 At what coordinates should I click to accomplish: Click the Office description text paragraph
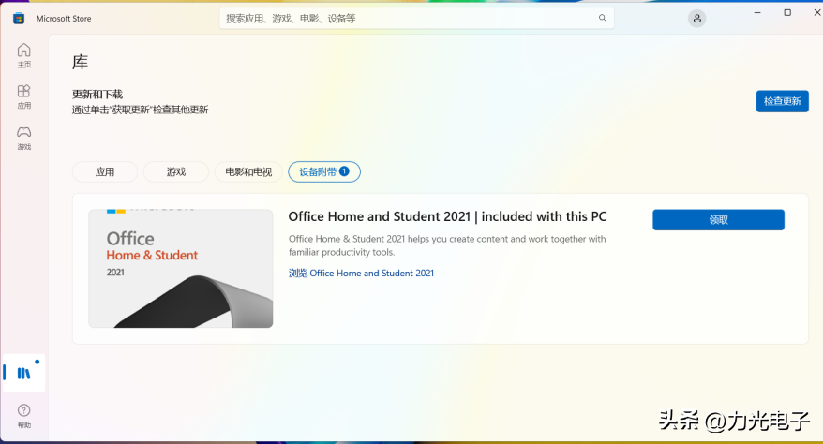447,245
